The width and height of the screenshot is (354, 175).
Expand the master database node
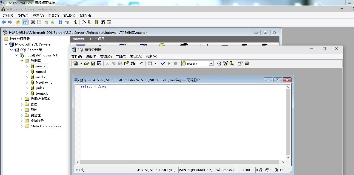27,66
